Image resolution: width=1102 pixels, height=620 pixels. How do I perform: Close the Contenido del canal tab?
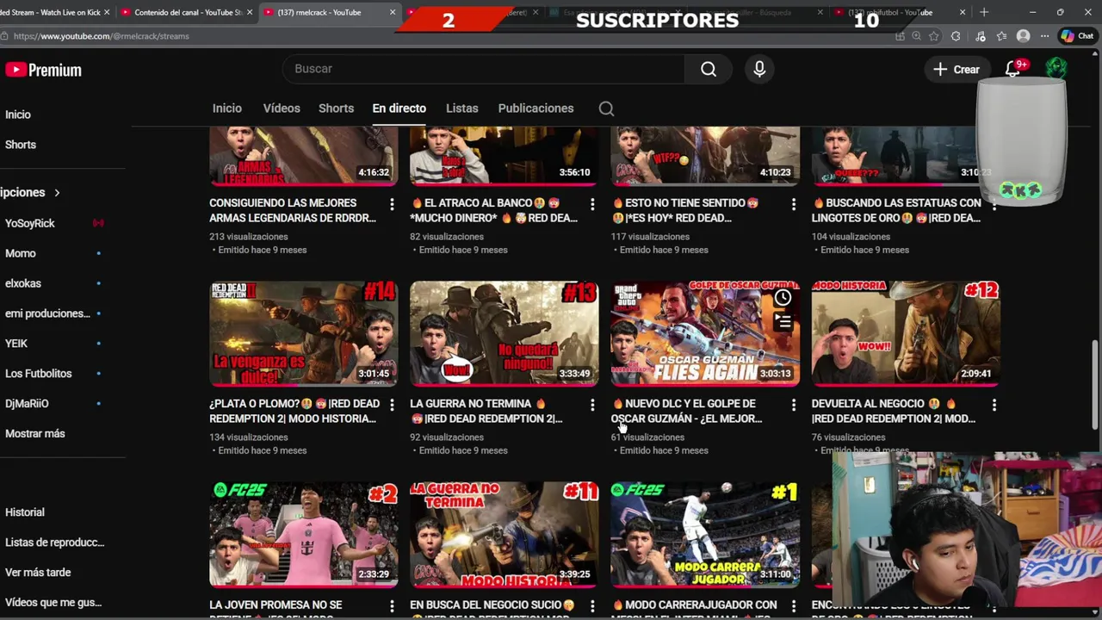pyautogui.click(x=250, y=12)
